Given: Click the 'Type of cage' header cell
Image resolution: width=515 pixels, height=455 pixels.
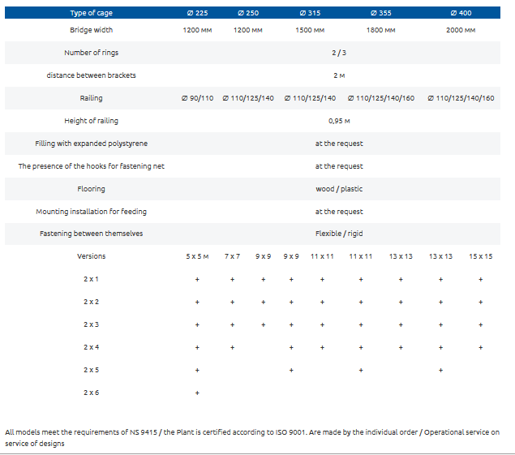Looking at the screenshot, I should point(91,14).
